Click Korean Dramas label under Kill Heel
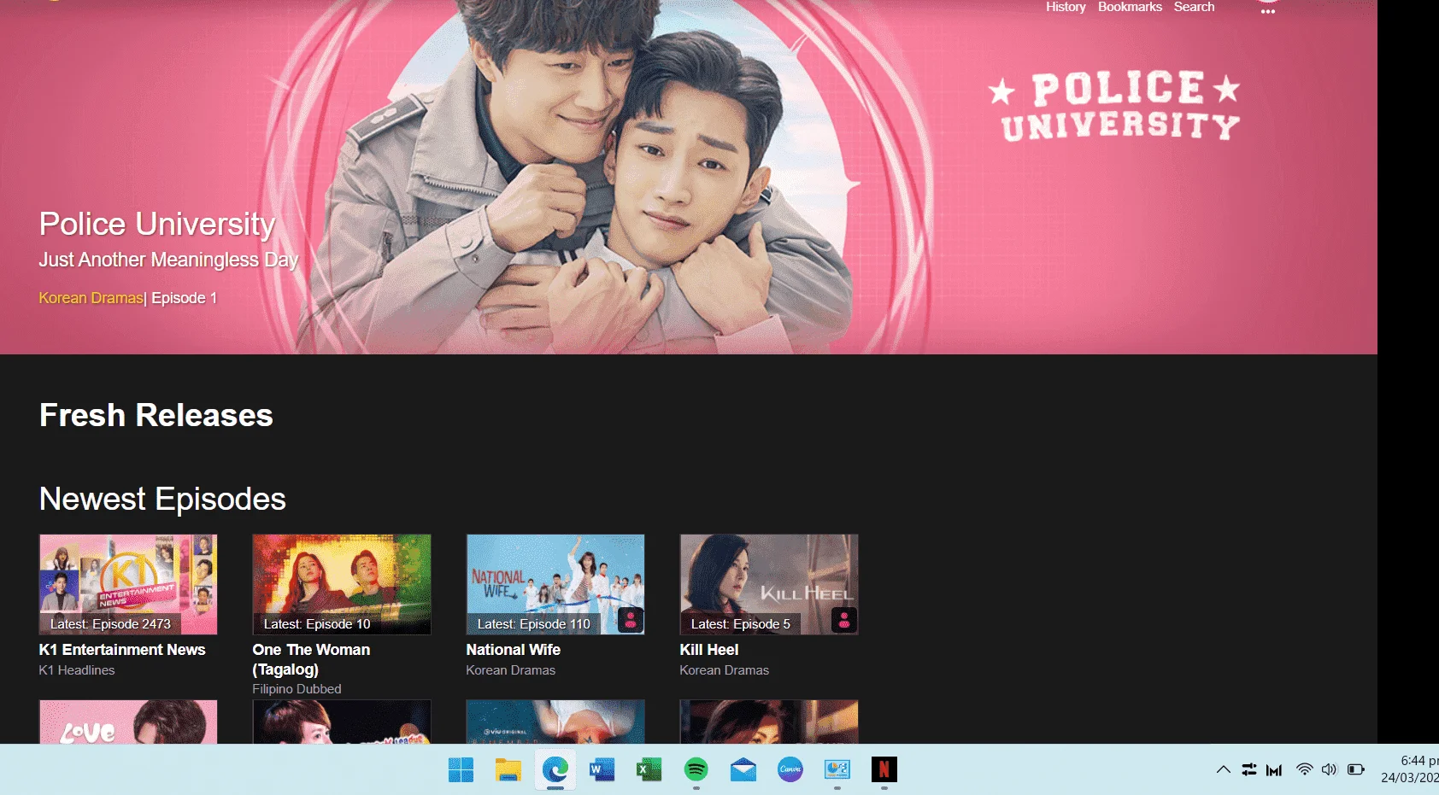Image resolution: width=1439 pixels, height=795 pixels. point(725,670)
